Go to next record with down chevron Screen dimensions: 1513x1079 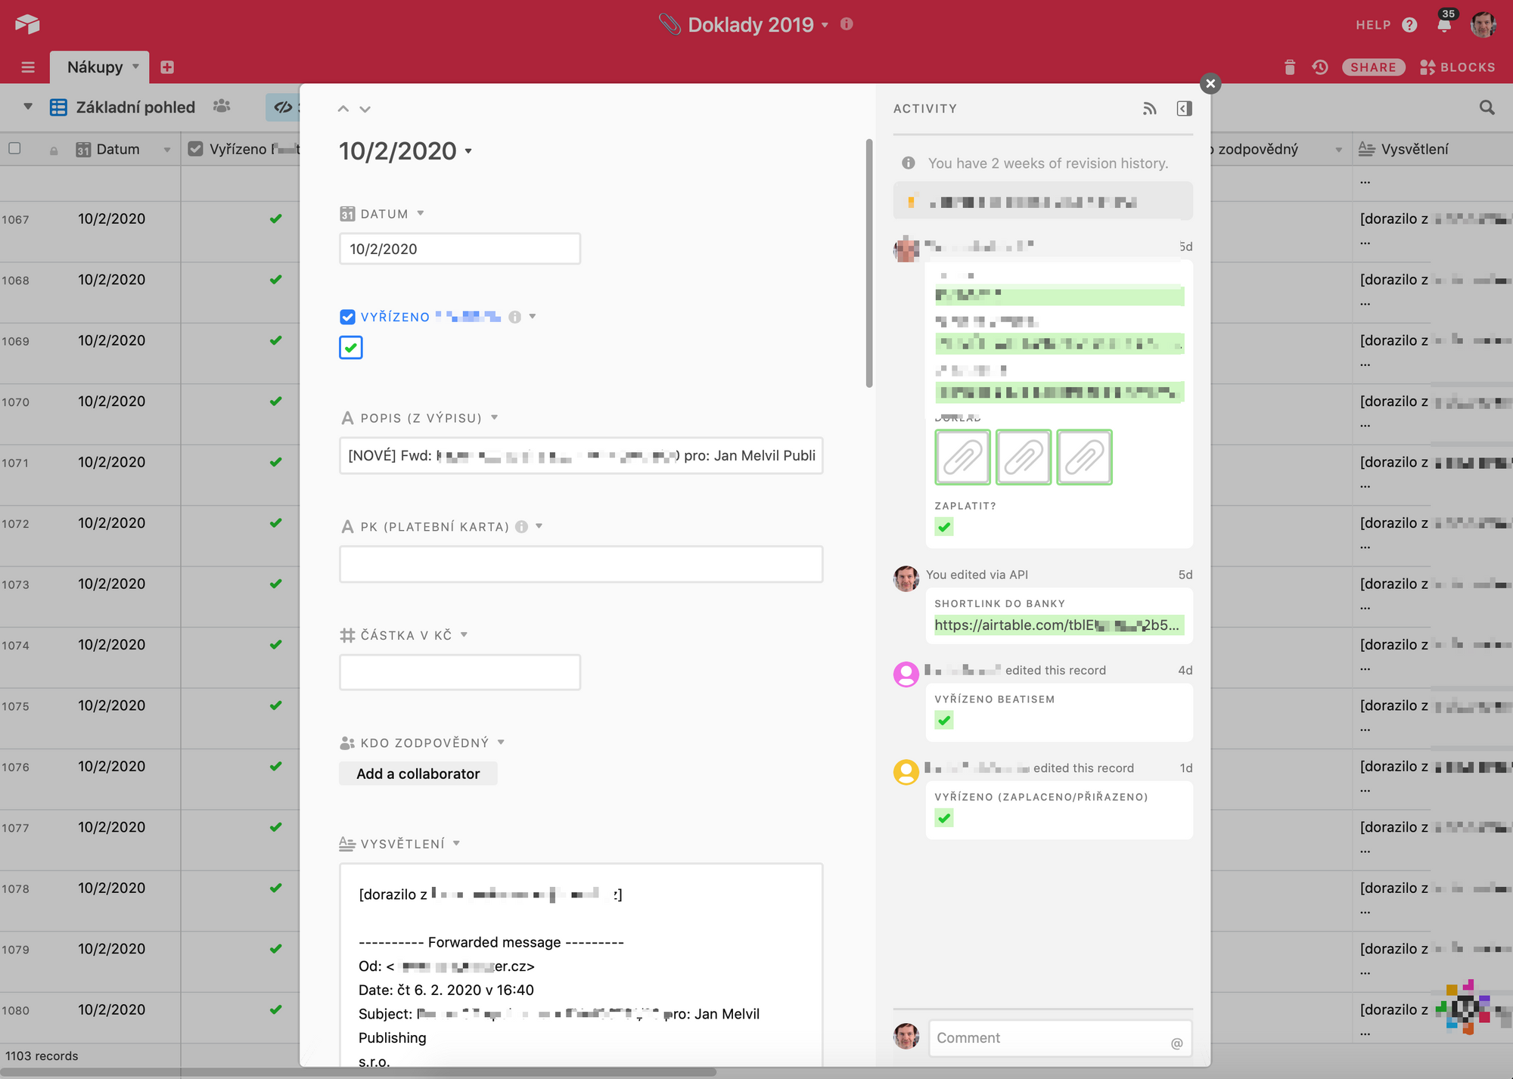[x=365, y=109]
